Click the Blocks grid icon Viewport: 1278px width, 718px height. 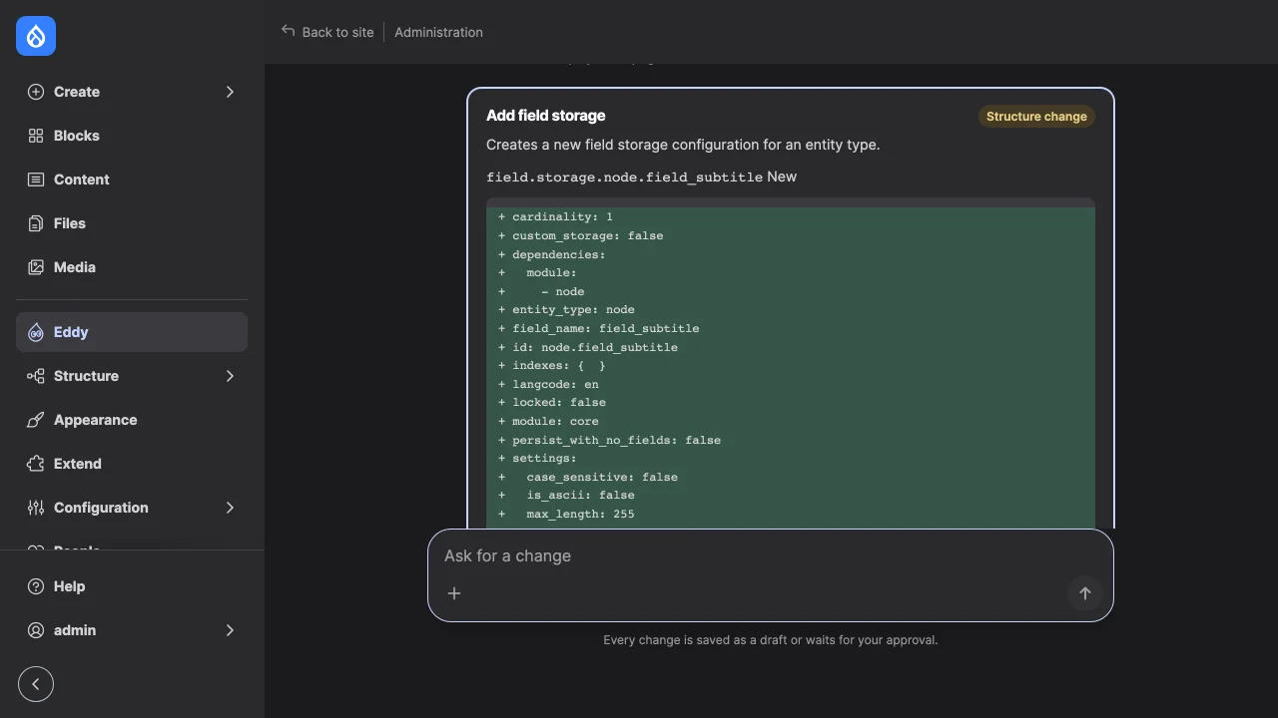coord(36,136)
